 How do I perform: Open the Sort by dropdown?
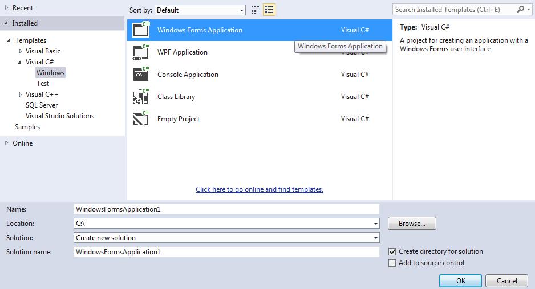[x=200, y=10]
